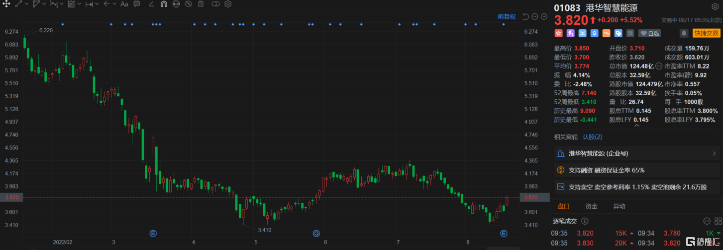The width and height of the screenshot is (723, 250).
Task: Expand the arrow tool dropdown
Action: coord(115,4)
